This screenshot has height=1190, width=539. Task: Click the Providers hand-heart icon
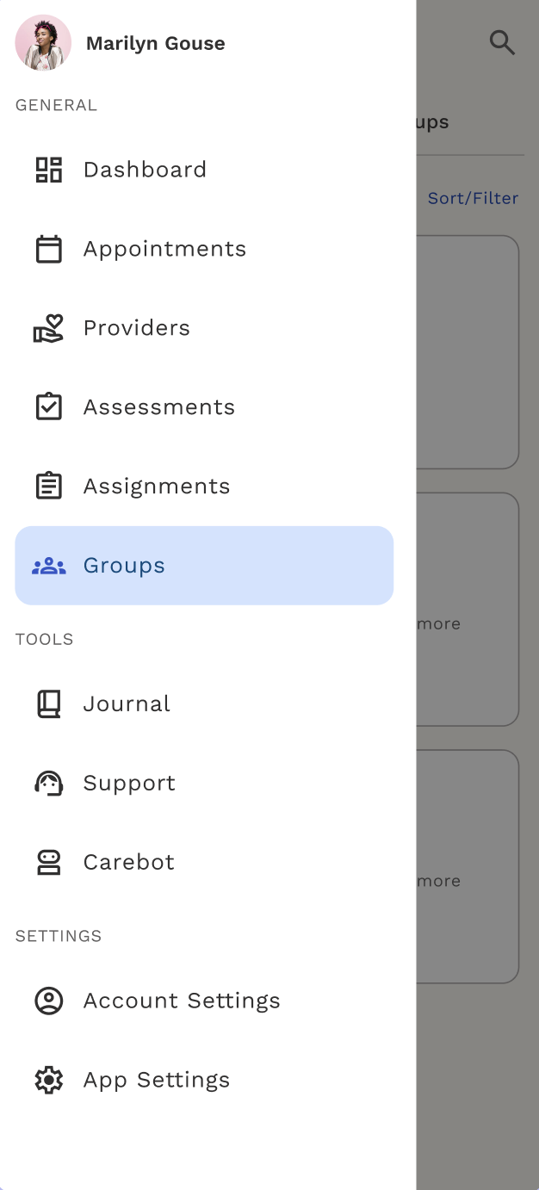48,328
